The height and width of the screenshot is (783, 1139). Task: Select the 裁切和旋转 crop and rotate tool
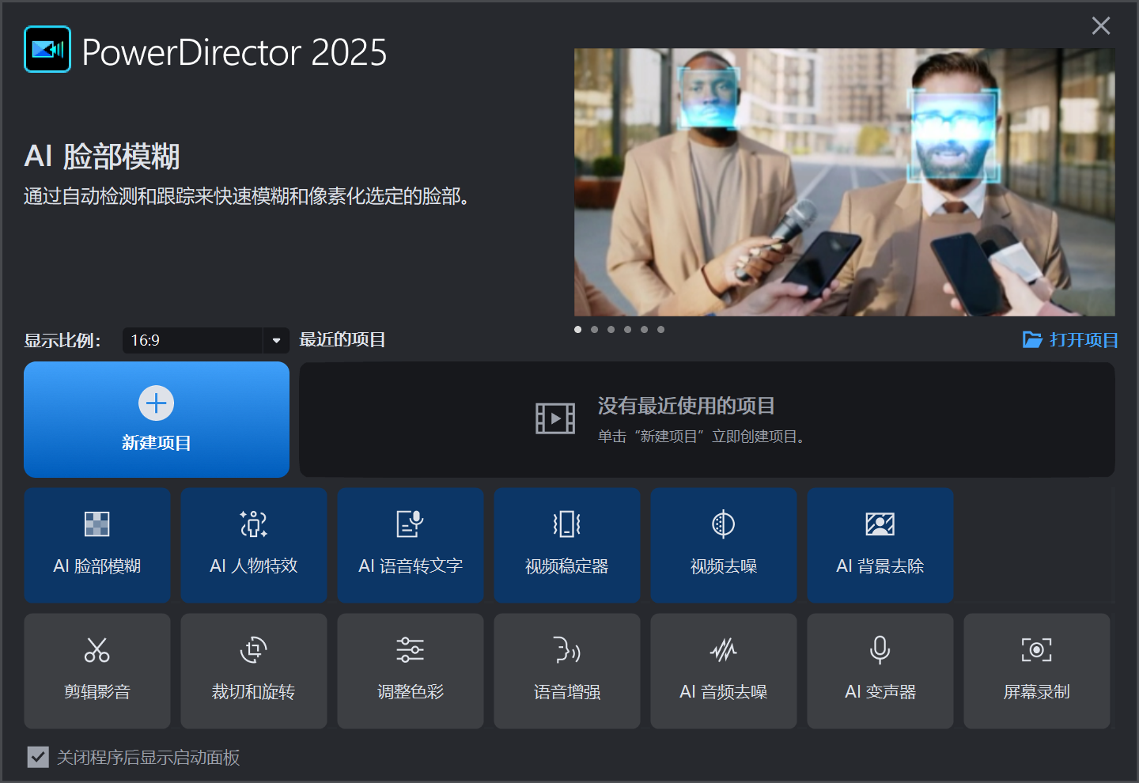coord(254,671)
